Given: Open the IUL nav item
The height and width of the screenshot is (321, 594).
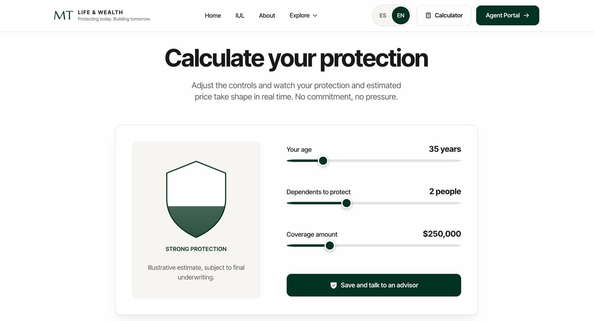Looking at the screenshot, I should (x=240, y=15).
